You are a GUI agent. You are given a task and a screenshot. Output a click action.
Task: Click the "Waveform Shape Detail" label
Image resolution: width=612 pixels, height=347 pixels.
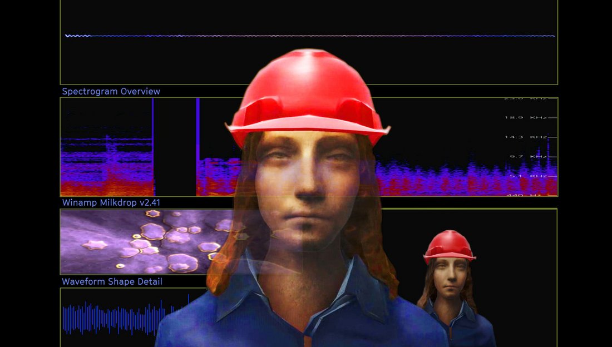coord(112,281)
